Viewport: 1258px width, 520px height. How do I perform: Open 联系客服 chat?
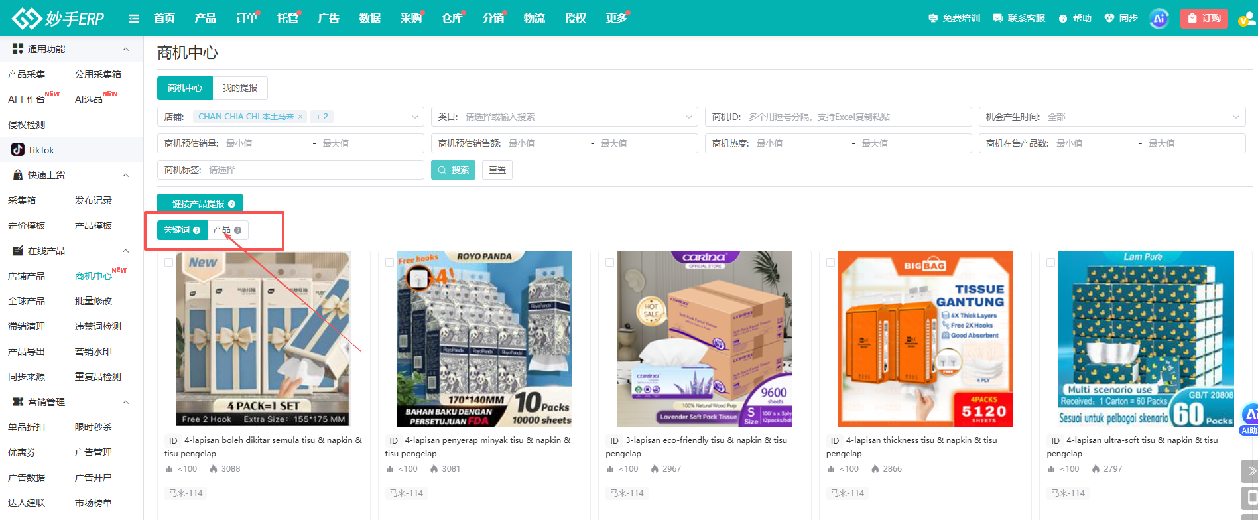(x=1019, y=18)
